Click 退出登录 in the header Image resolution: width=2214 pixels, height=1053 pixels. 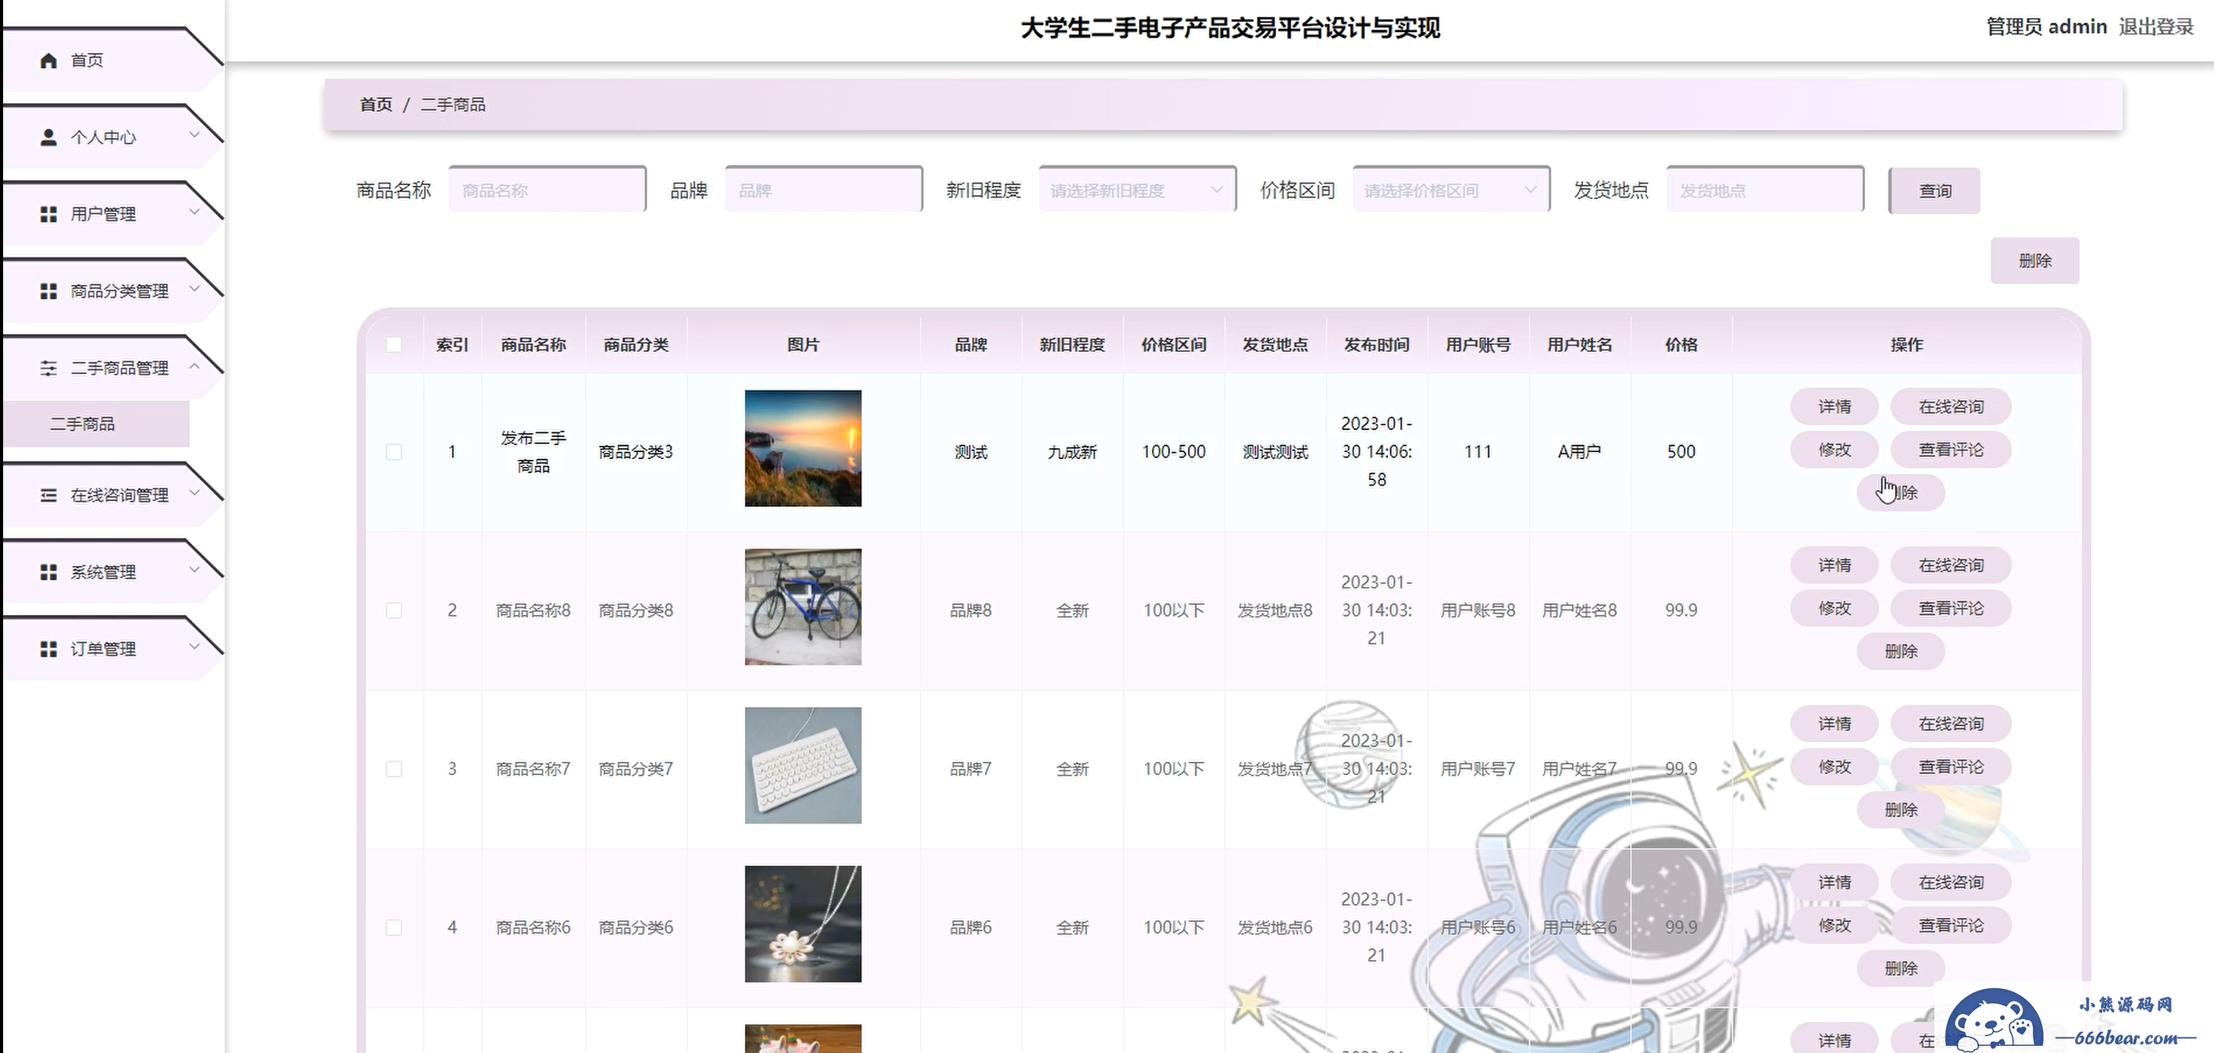click(x=2156, y=27)
